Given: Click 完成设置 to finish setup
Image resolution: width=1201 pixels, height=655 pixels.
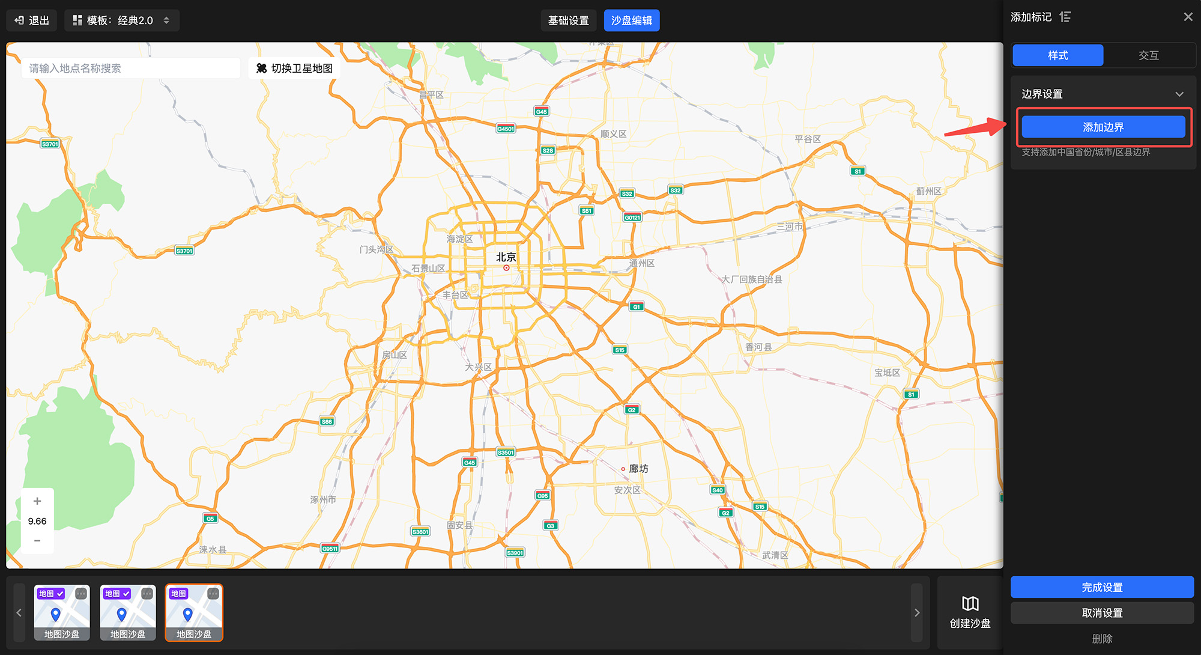Looking at the screenshot, I should click(1102, 587).
